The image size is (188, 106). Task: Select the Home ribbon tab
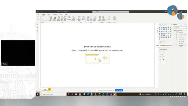click(x=43, y=14)
